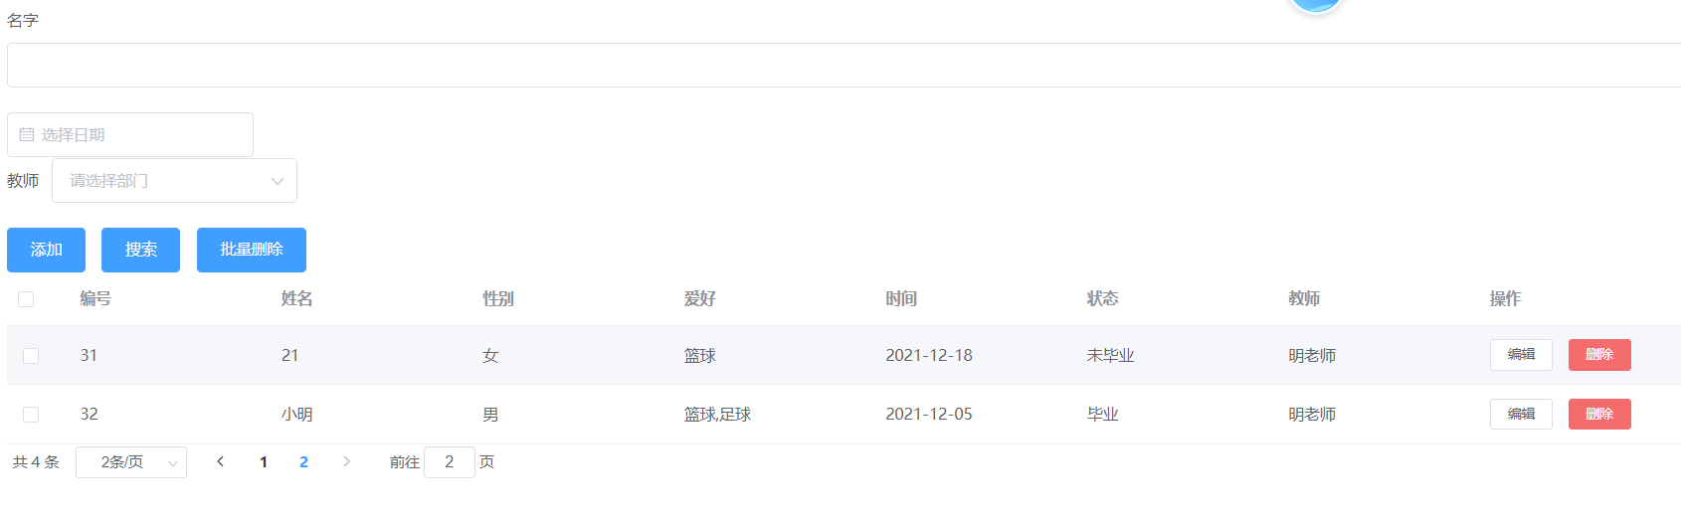Click the blue avatar icon at top

[1315, 5]
